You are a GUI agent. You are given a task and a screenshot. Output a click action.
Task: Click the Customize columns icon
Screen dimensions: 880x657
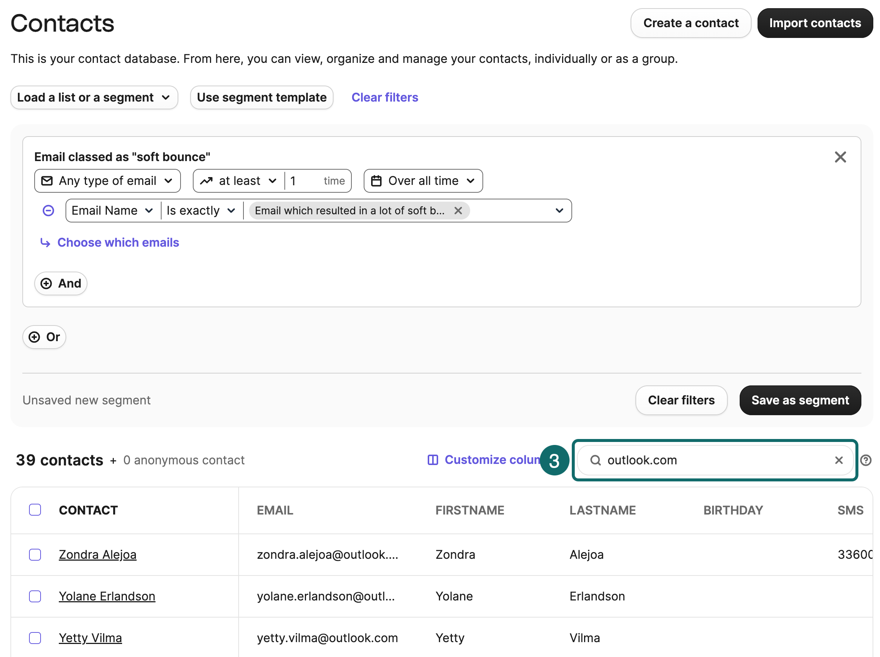(433, 460)
